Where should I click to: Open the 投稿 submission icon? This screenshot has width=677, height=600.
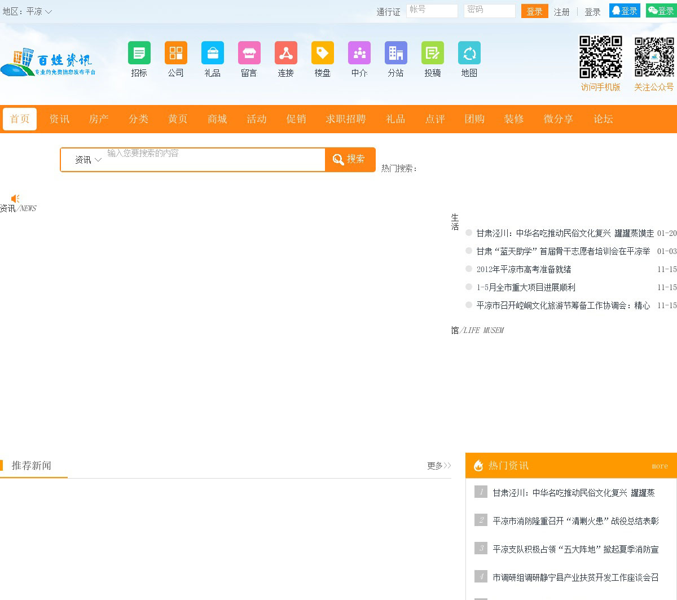pos(433,53)
